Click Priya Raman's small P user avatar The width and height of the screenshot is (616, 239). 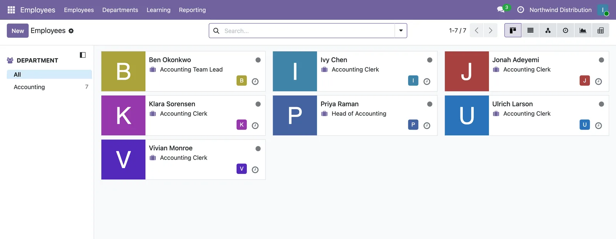click(x=413, y=125)
